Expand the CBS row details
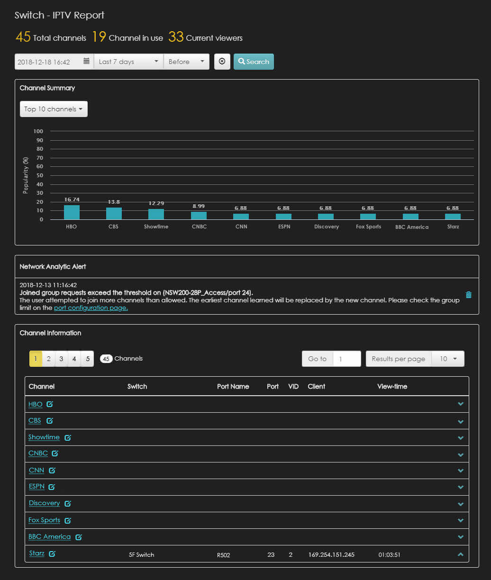The image size is (491, 580). [x=461, y=421]
